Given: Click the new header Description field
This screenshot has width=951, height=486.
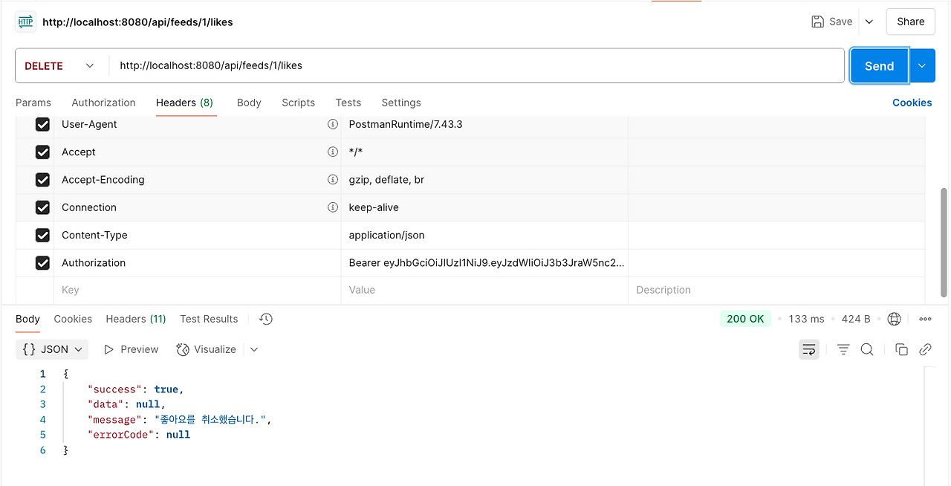Looking at the screenshot, I should pyautogui.click(x=776, y=290).
